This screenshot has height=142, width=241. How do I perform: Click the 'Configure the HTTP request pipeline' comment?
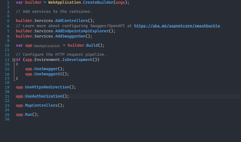coord(61,55)
